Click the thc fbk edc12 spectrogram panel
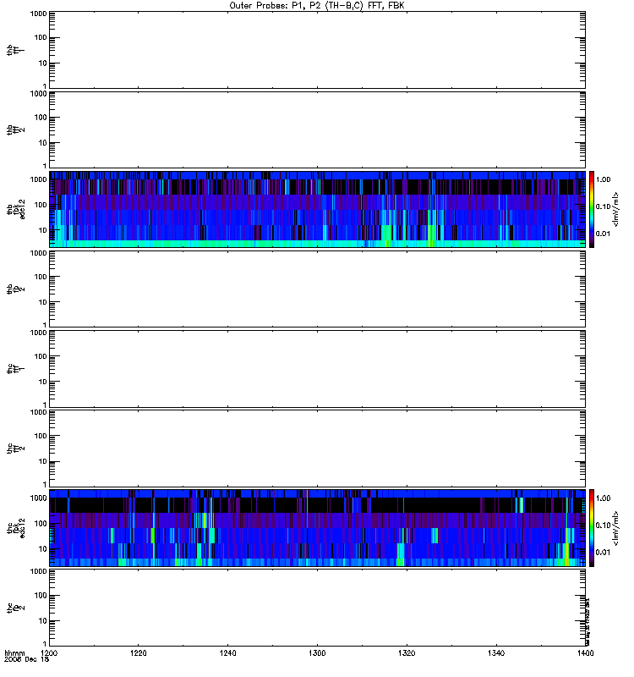Screen dimensions: 634x677 [x=317, y=528]
